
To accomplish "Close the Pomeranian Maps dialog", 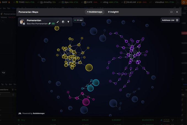I will (x=177, y=12).
